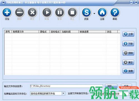Click the 目标格式 column header
This screenshot has width=139, height=101.
pyautogui.click(x=55, y=32)
